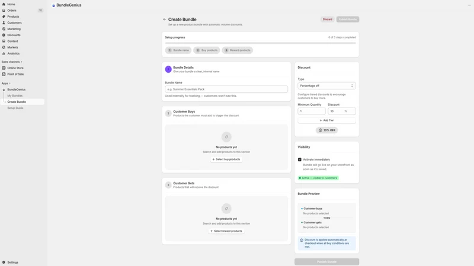Click the BundleGenius logo icon in header

(53, 5)
